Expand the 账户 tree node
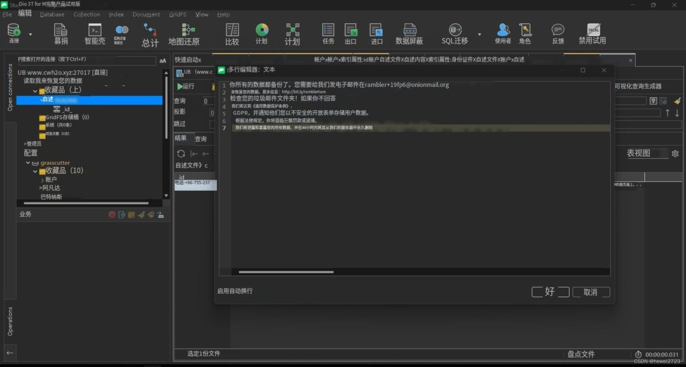This screenshot has width=686, height=367. 43,180
